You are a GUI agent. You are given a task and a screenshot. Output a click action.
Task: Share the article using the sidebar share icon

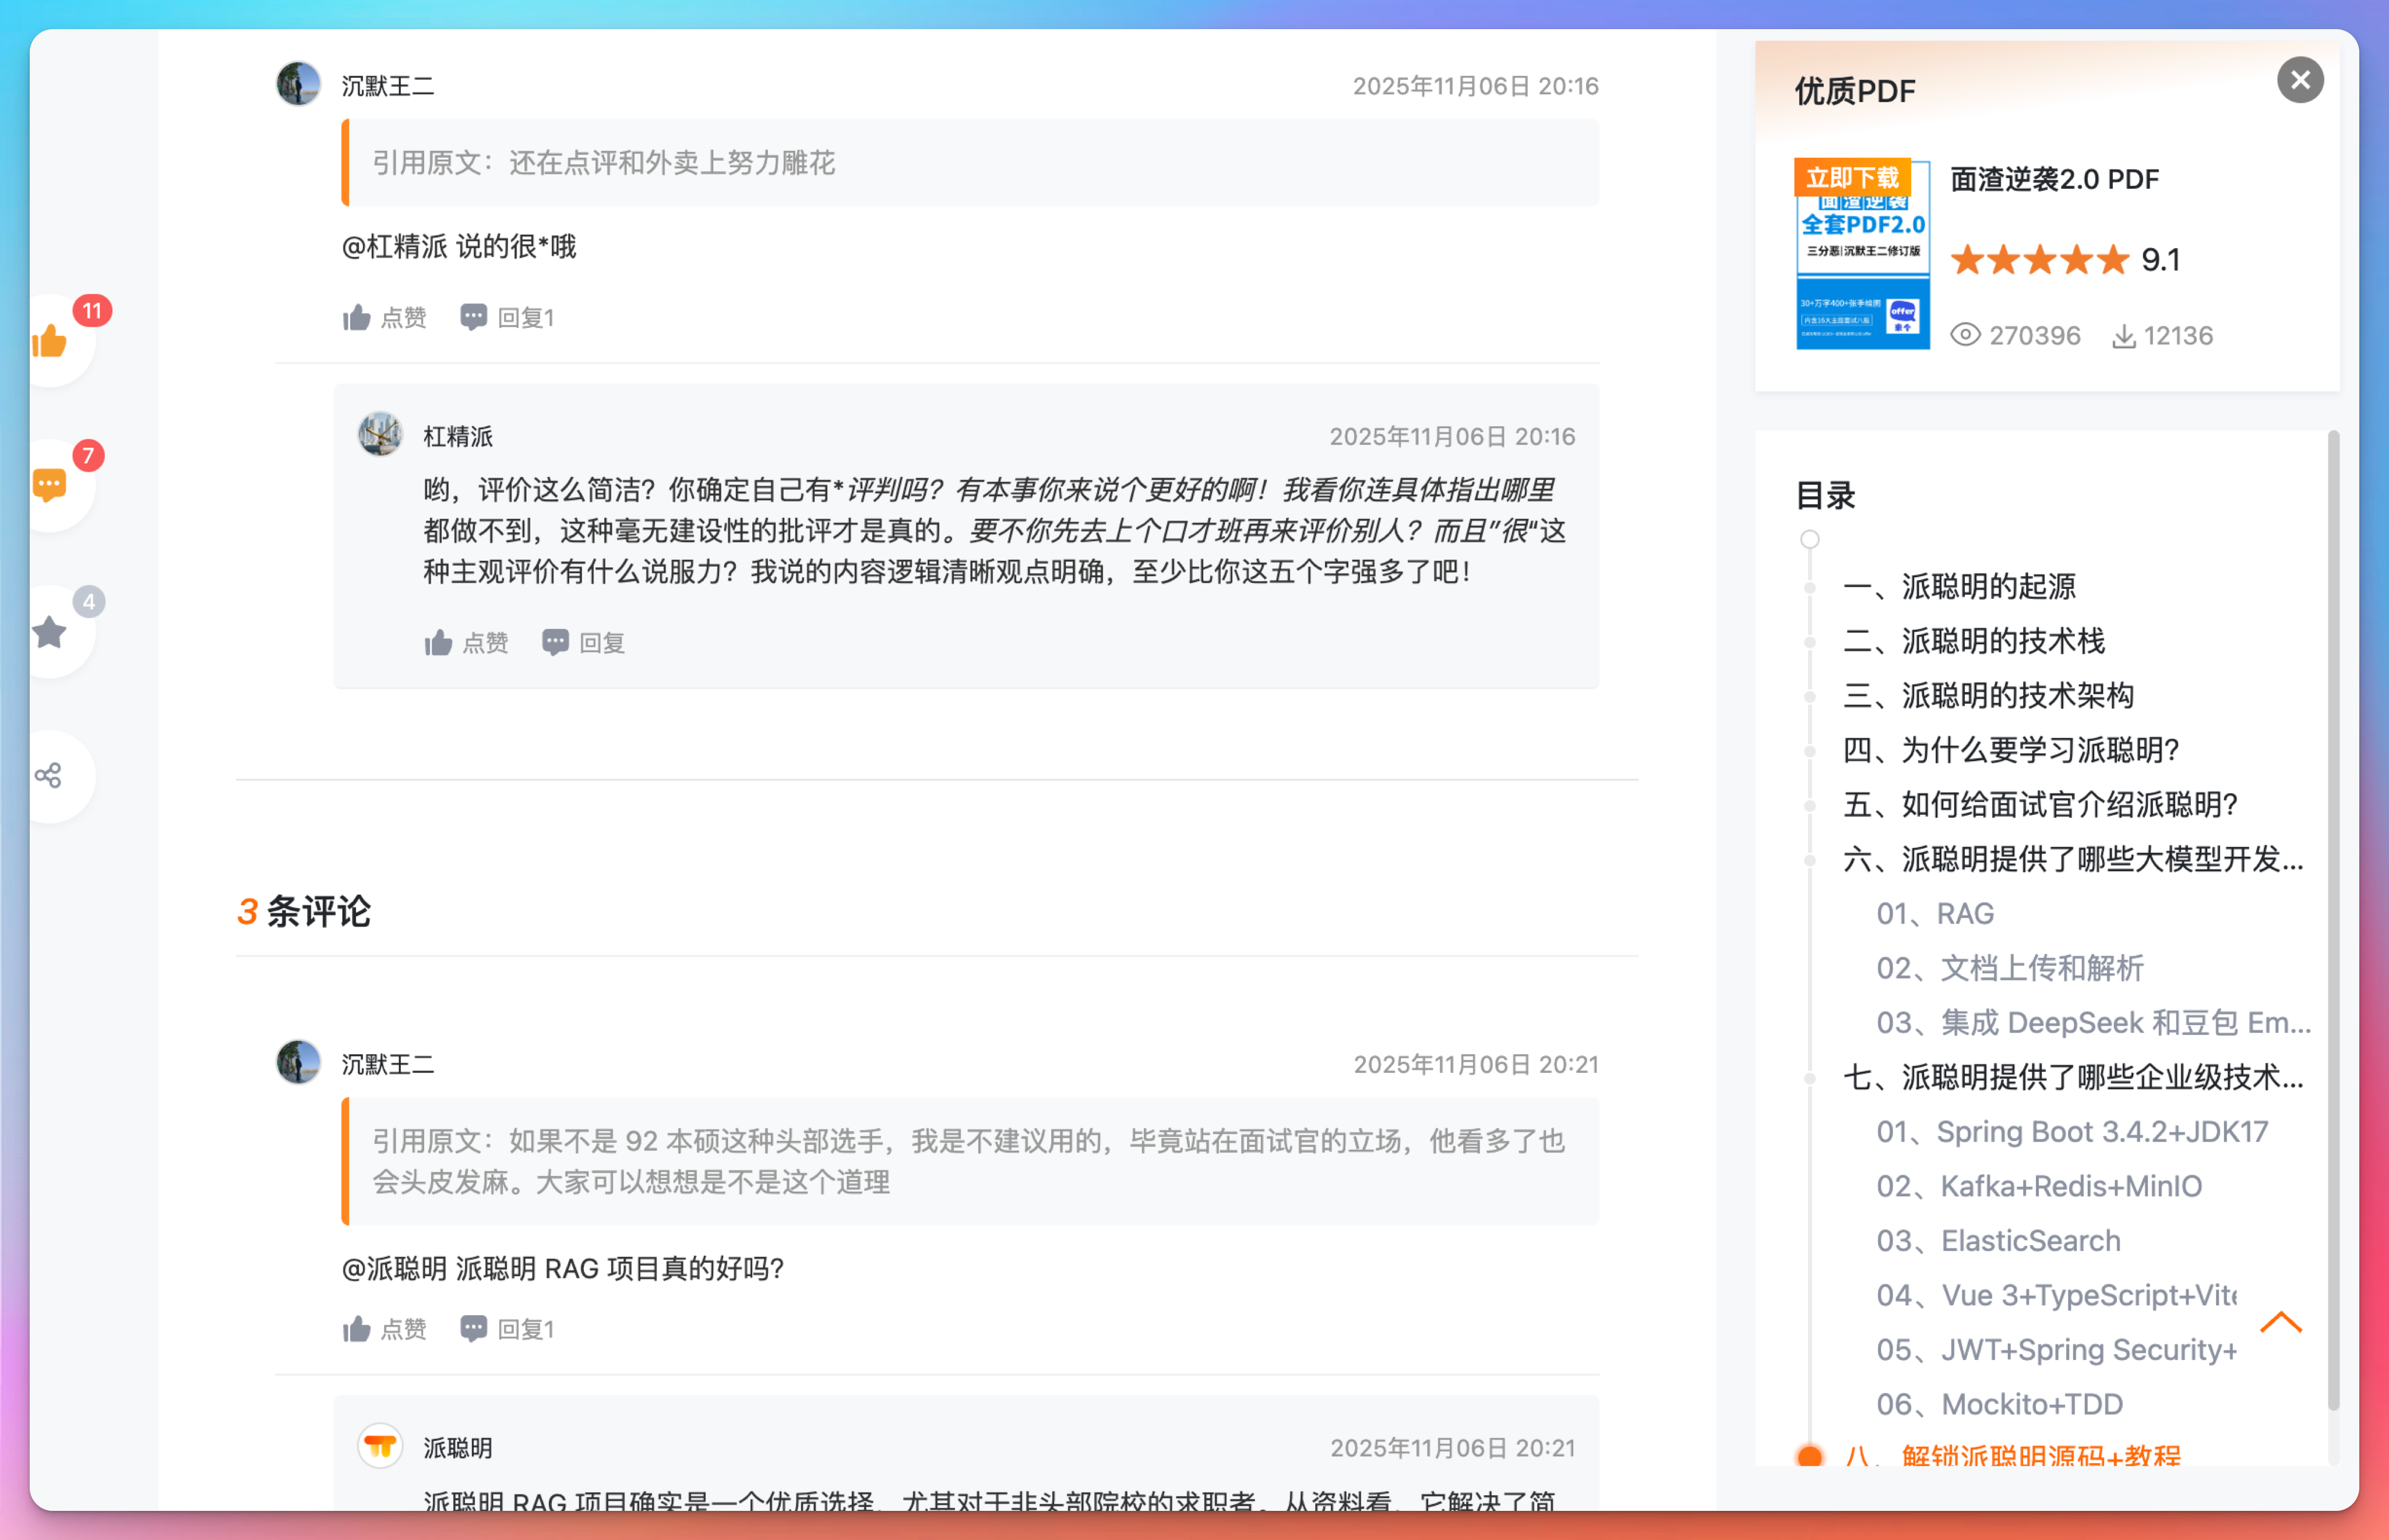point(49,775)
